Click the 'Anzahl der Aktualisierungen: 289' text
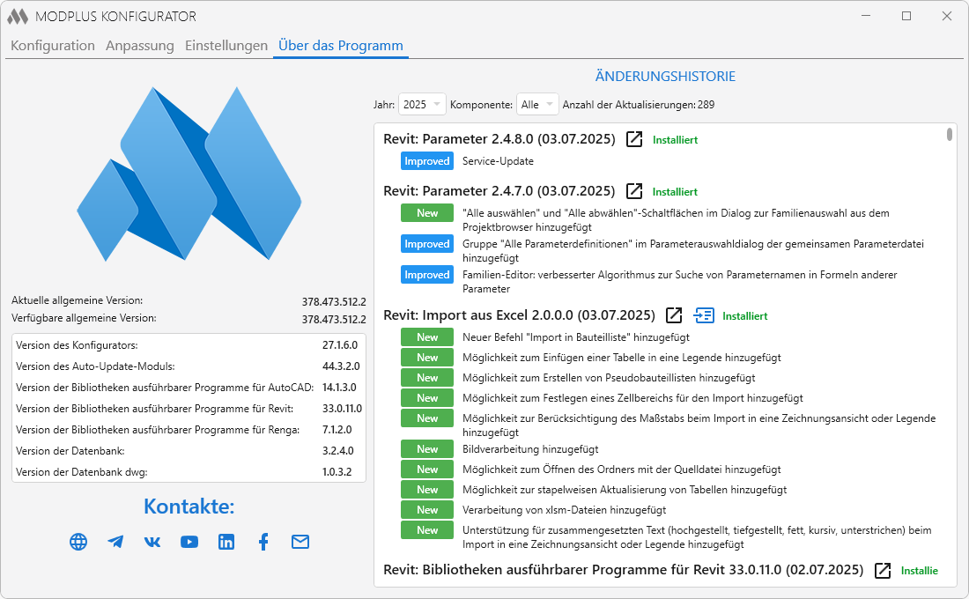 [x=639, y=105]
